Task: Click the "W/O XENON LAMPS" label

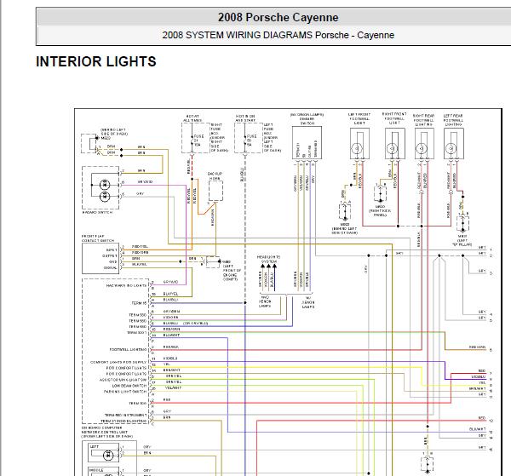Action: click(x=265, y=301)
